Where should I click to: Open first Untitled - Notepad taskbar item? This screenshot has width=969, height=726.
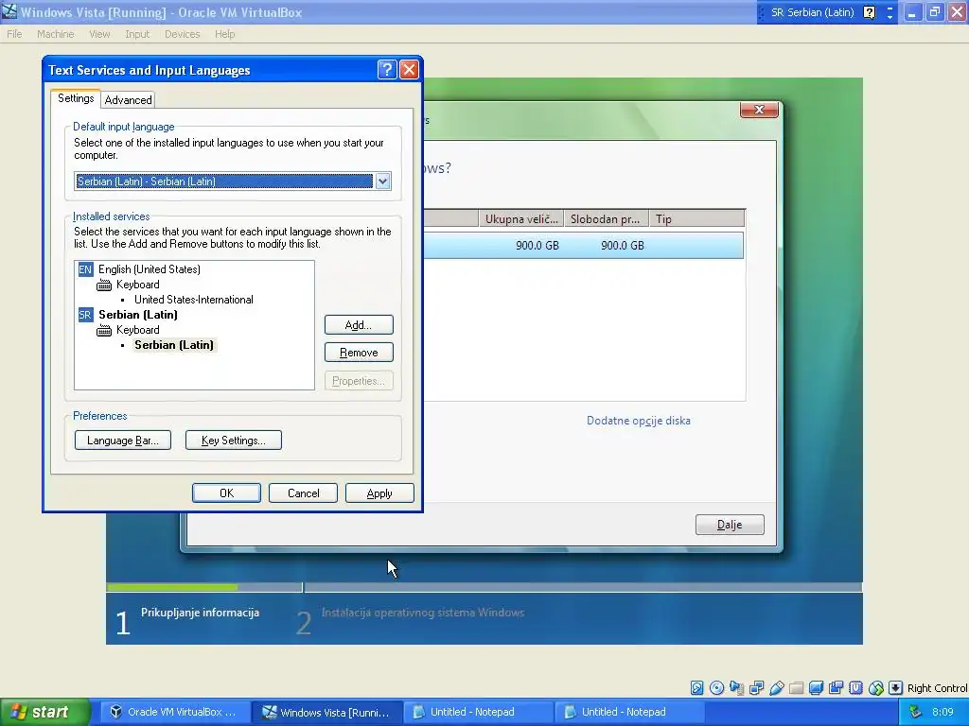(x=478, y=712)
